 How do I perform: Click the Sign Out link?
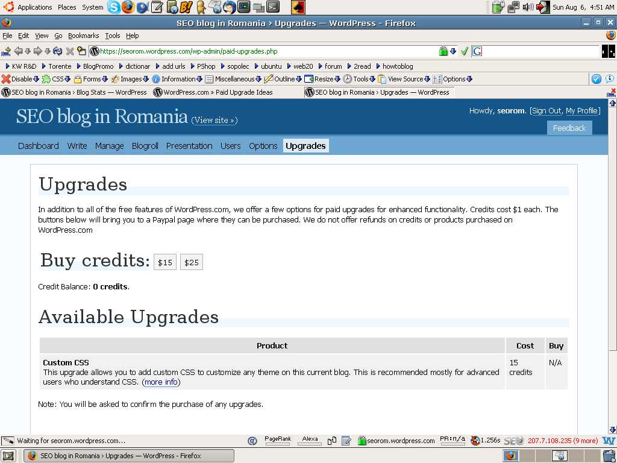click(x=547, y=111)
